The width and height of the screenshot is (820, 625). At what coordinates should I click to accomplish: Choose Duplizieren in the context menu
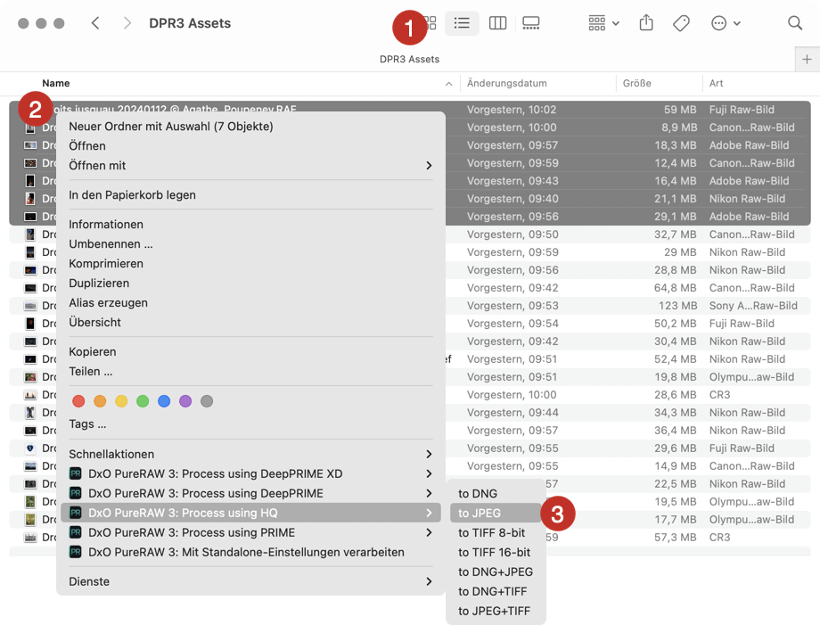pyautogui.click(x=250, y=284)
